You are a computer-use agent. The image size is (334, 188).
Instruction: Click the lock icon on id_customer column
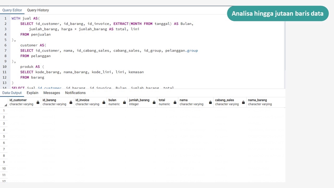click(x=38, y=102)
